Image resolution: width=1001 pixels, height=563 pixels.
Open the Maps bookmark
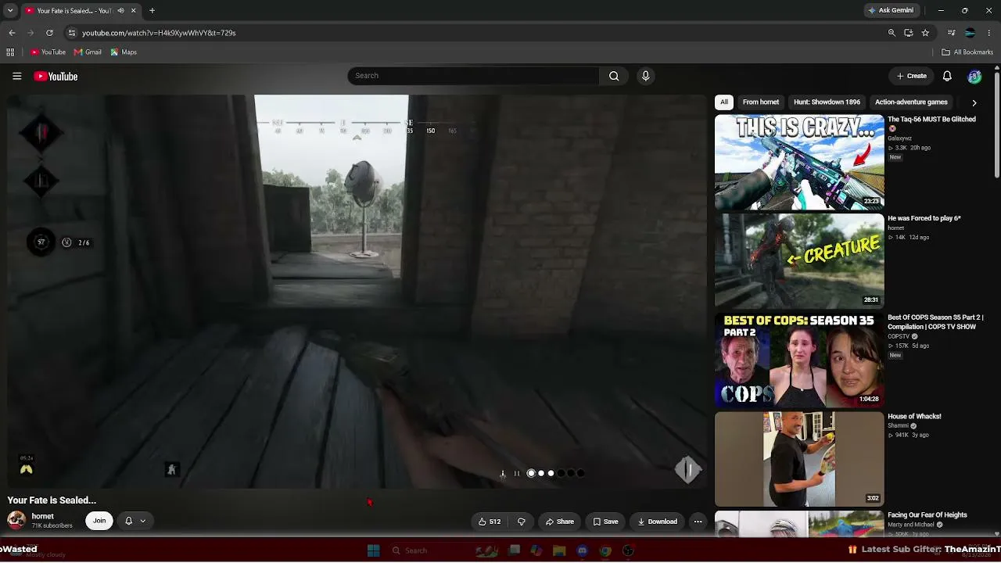[124, 52]
